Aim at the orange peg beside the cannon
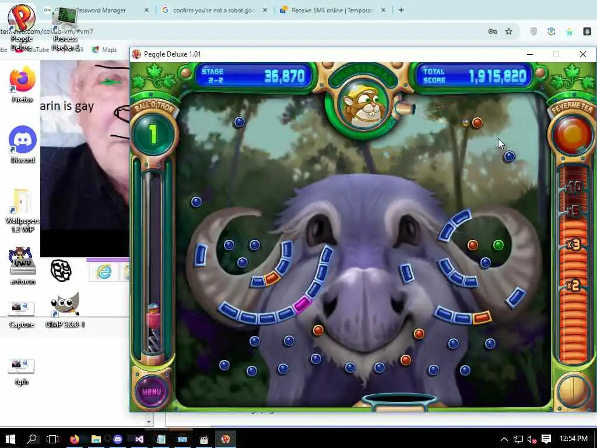Screen dimensions: 597x448 (477, 123)
